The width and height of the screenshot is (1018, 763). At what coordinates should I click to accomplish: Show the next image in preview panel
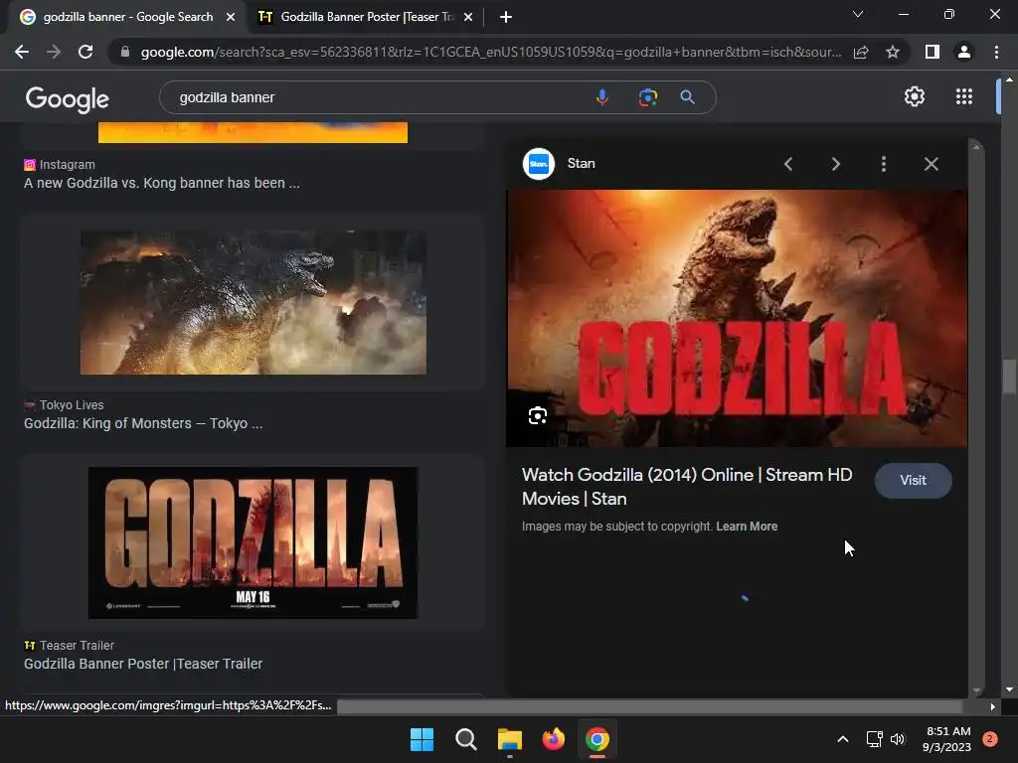(835, 164)
